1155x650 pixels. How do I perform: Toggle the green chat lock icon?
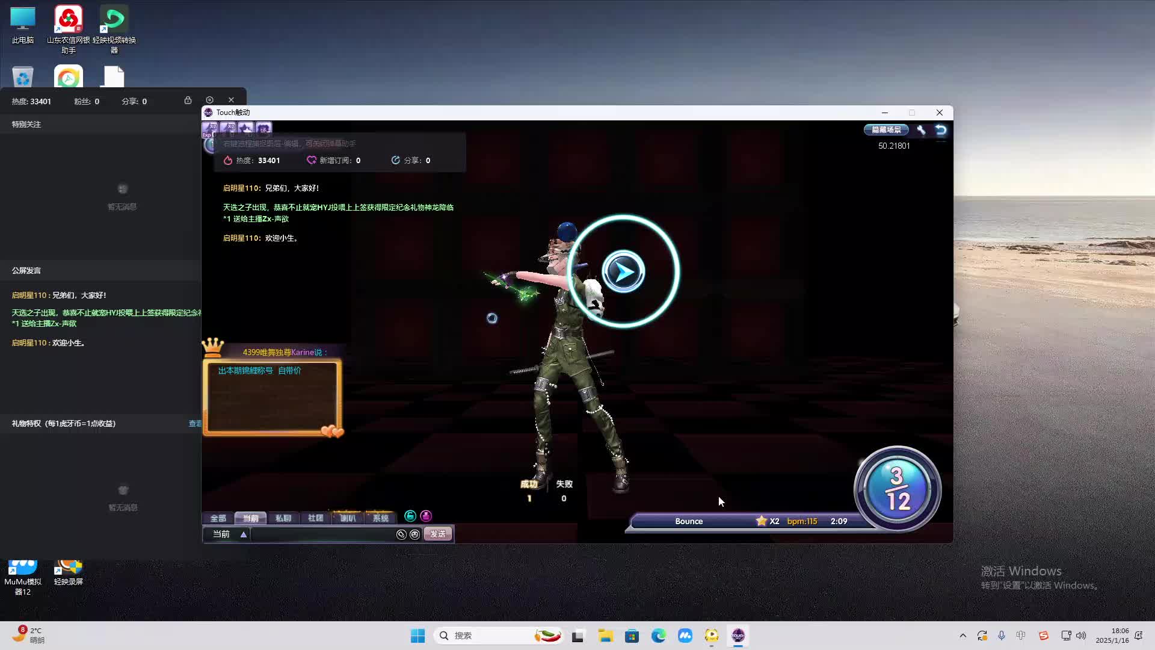(x=410, y=516)
